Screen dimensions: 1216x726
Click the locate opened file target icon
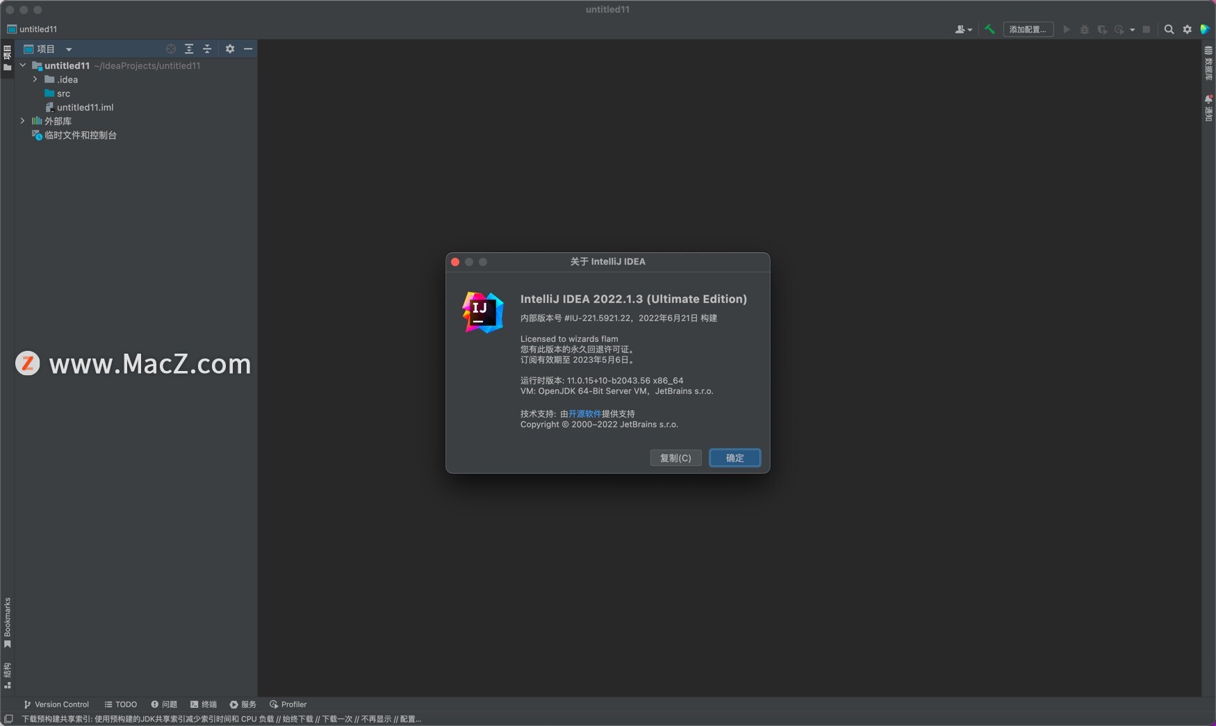(171, 49)
